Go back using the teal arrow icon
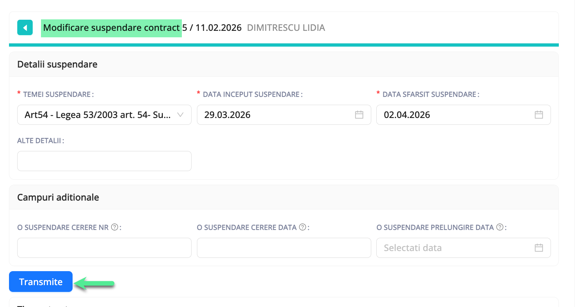The height and width of the screenshot is (307, 575). click(x=25, y=27)
